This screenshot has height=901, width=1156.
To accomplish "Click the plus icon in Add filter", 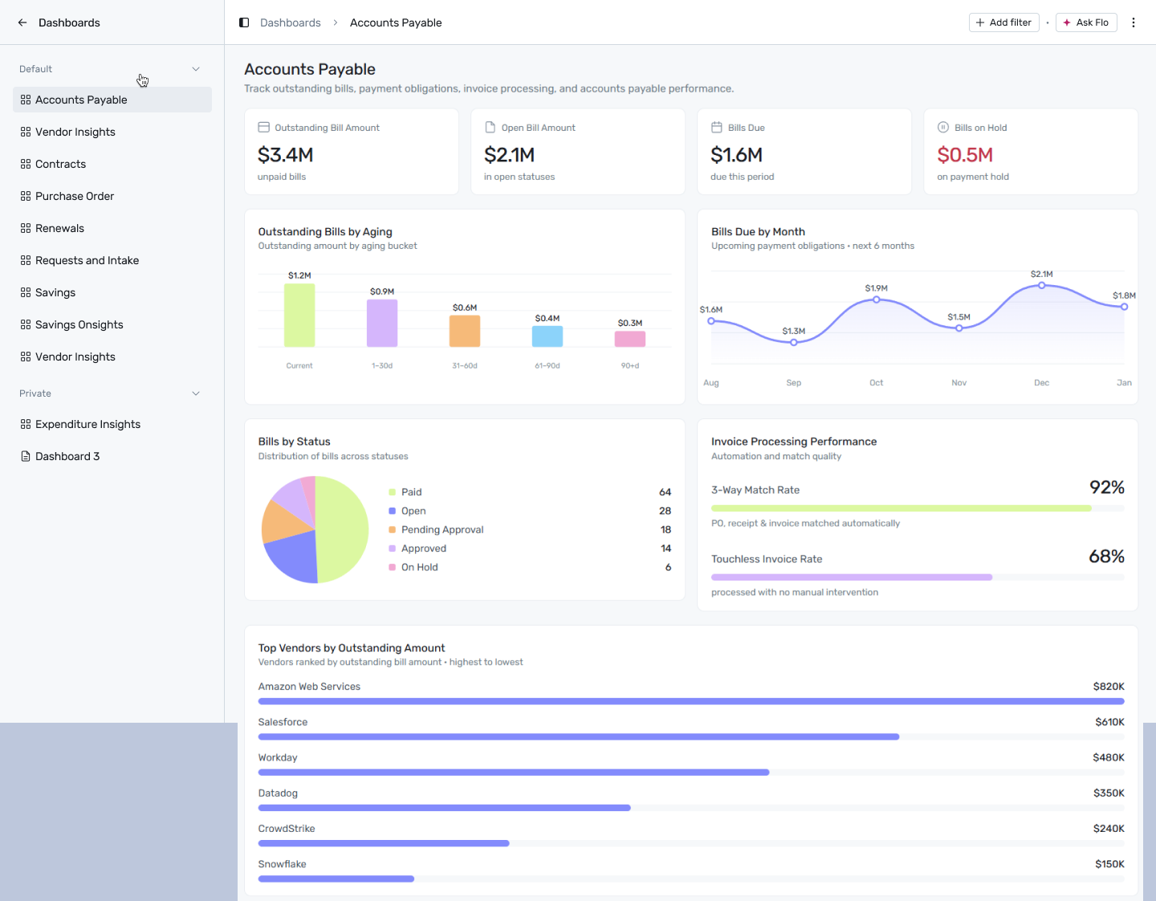I will (980, 22).
